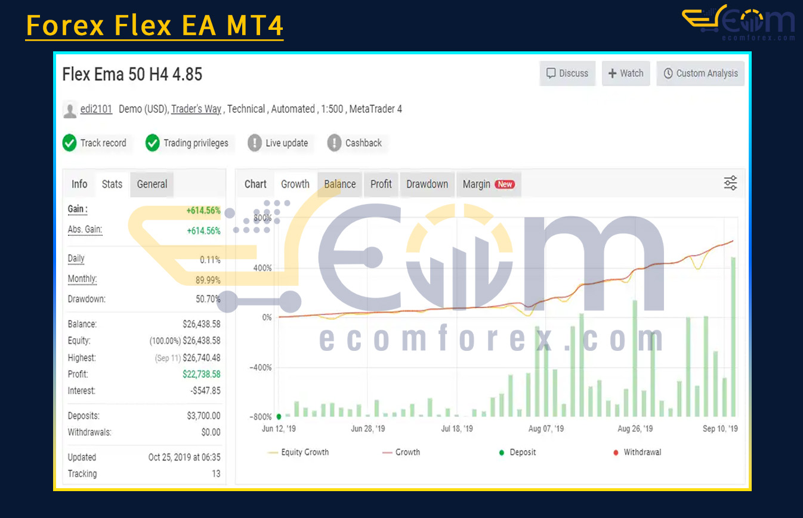
Task: Toggle the Withdrawal legend marker
Action: [637, 452]
